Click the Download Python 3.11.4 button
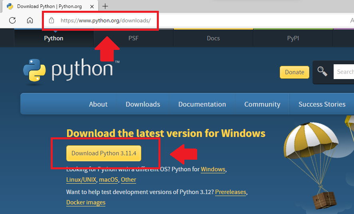This screenshot has width=354, height=214. [x=104, y=153]
